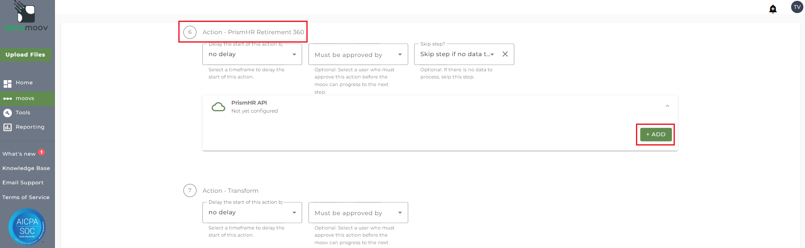Image resolution: width=805 pixels, height=248 pixels.
Task: Open the notifications bell
Action: 773,9
